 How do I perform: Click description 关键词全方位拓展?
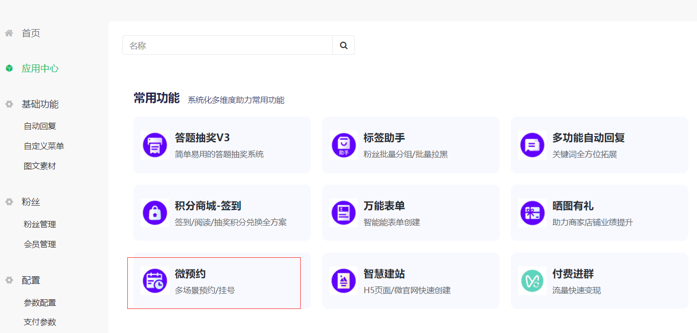[x=584, y=154]
